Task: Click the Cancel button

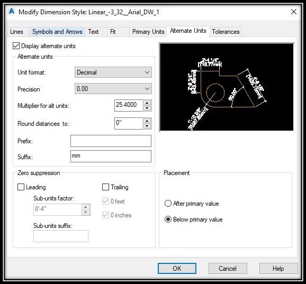Action: pyautogui.click(x=228, y=269)
